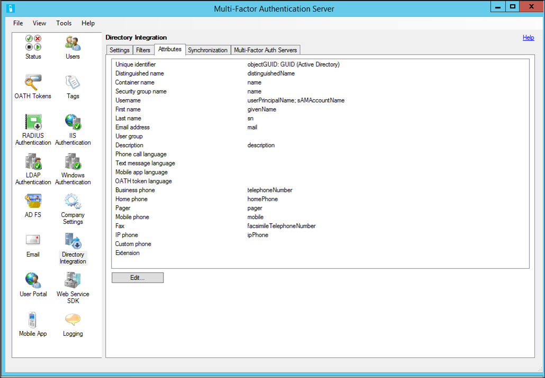This screenshot has height=378, width=545.
Task: Open the Users section
Action: 72,48
